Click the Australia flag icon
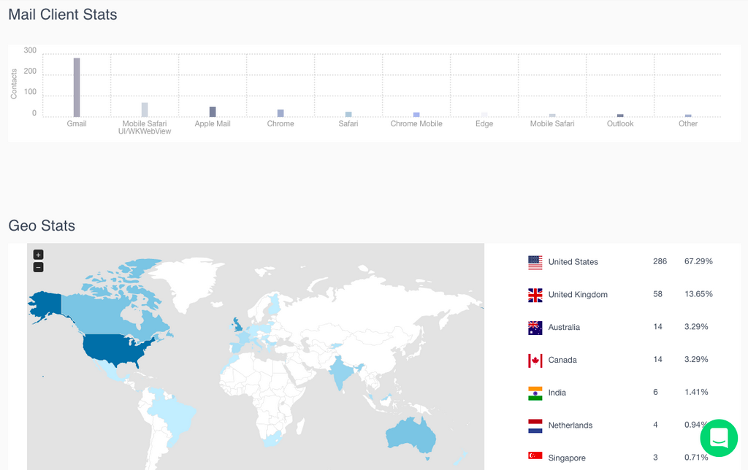The width and height of the screenshot is (748, 470). pos(535,328)
